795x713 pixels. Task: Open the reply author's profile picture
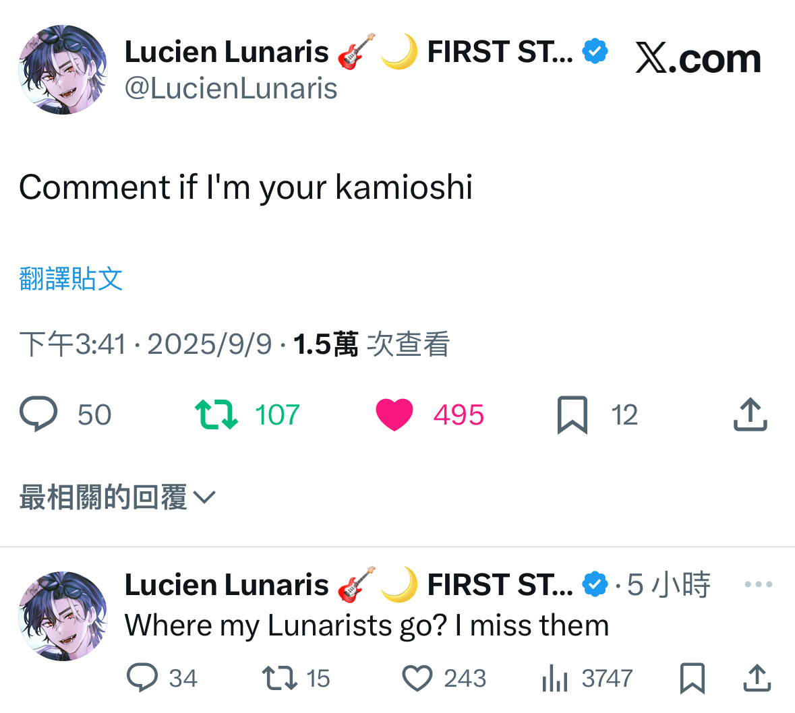pos(63,615)
